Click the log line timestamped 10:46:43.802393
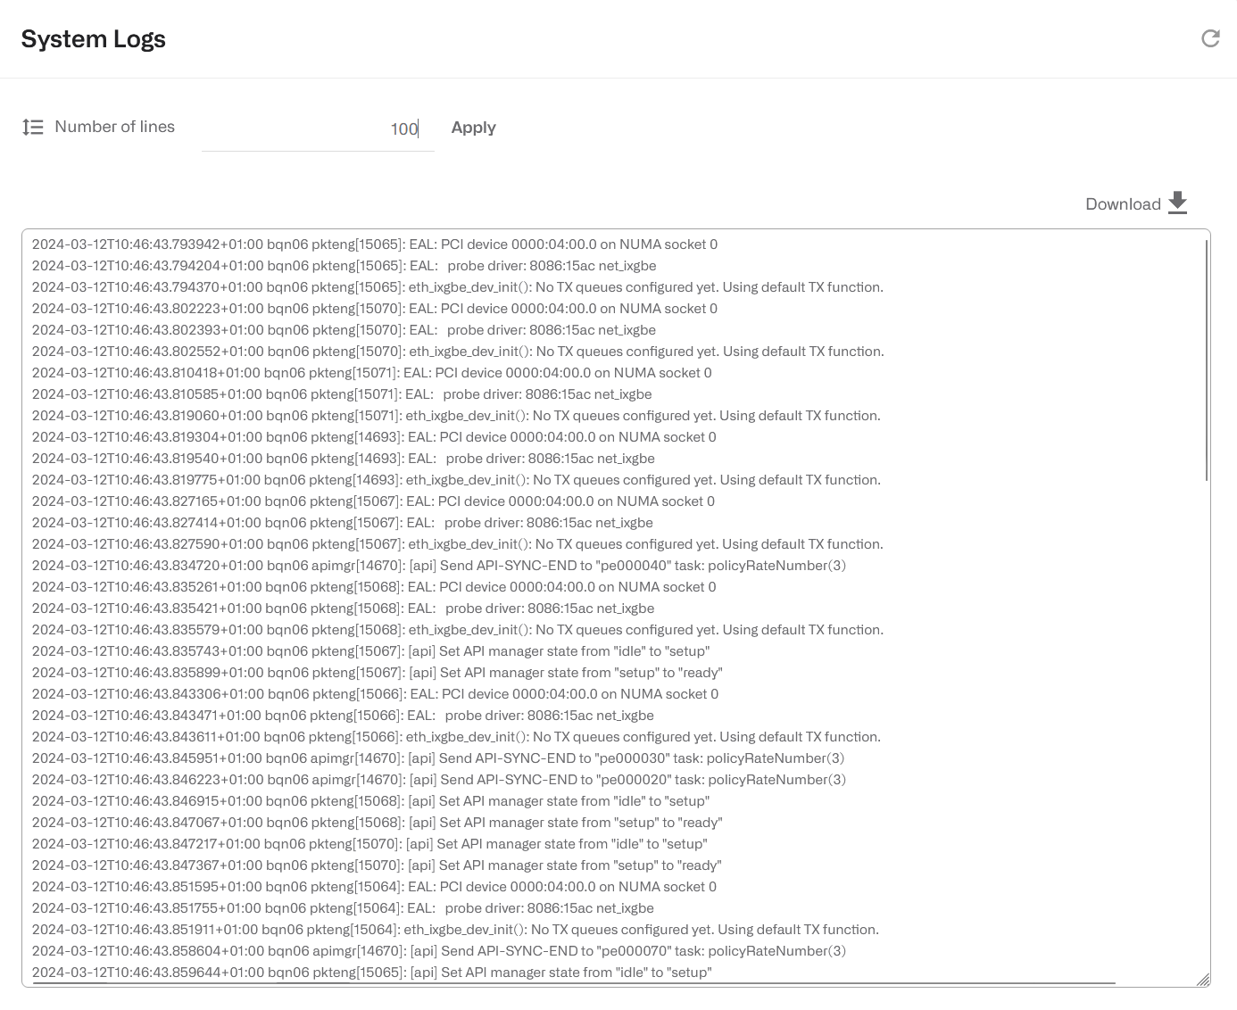The width and height of the screenshot is (1237, 1010). [345, 330]
